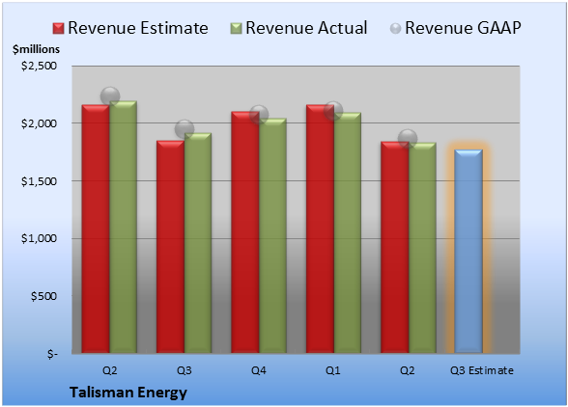Click the '$1,000' y-axis value
This screenshot has height=407, width=568.
click(39, 239)
